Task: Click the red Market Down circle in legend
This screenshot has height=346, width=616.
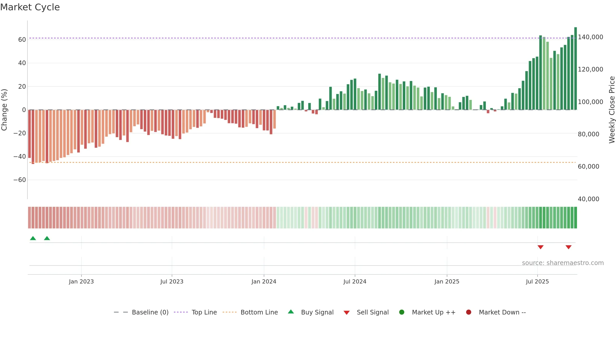Action: [468, 312]
